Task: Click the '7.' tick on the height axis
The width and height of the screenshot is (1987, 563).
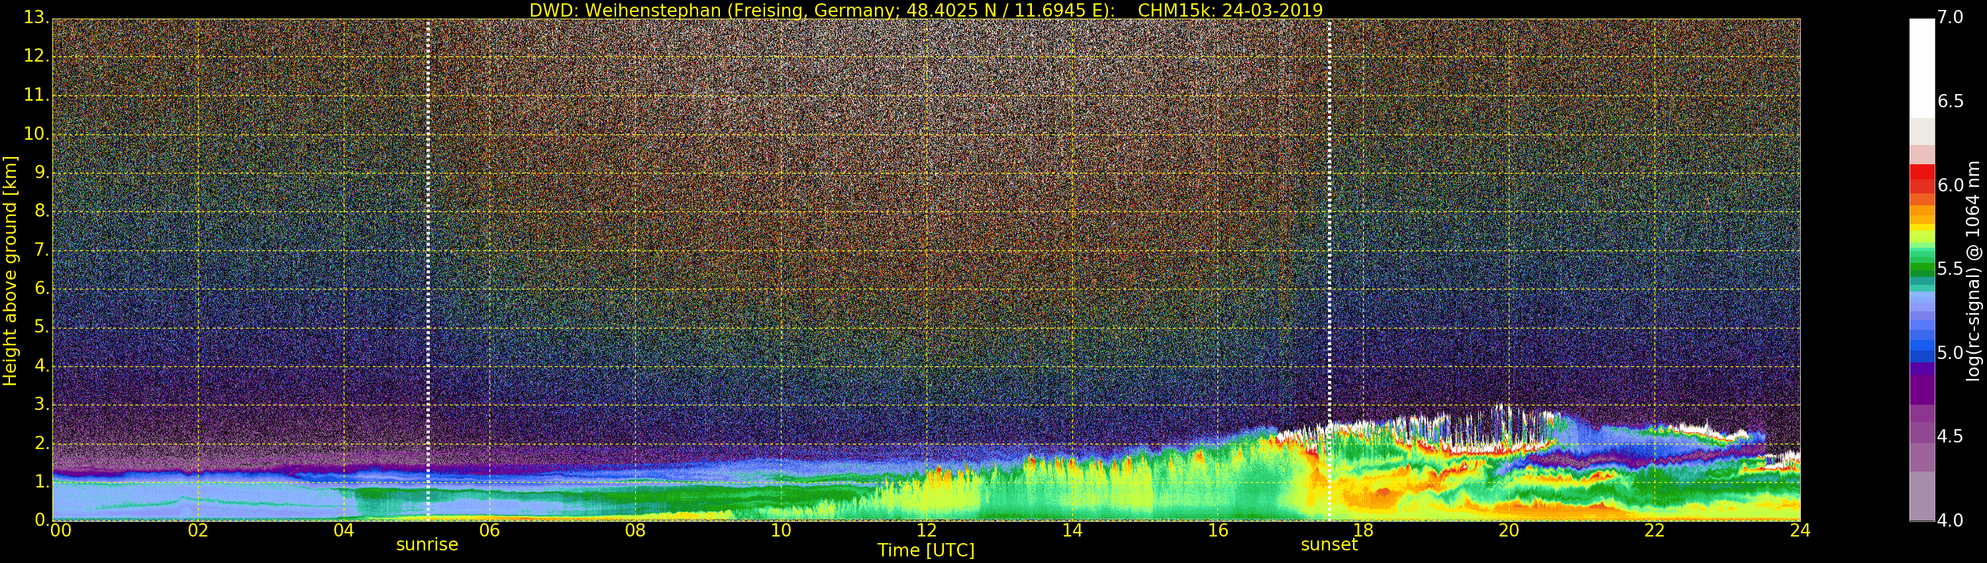Action: [x=42, y=250]
